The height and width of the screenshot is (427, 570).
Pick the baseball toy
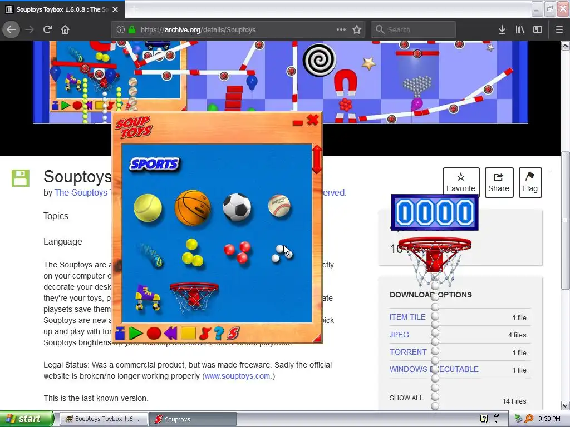coord(279,206)
